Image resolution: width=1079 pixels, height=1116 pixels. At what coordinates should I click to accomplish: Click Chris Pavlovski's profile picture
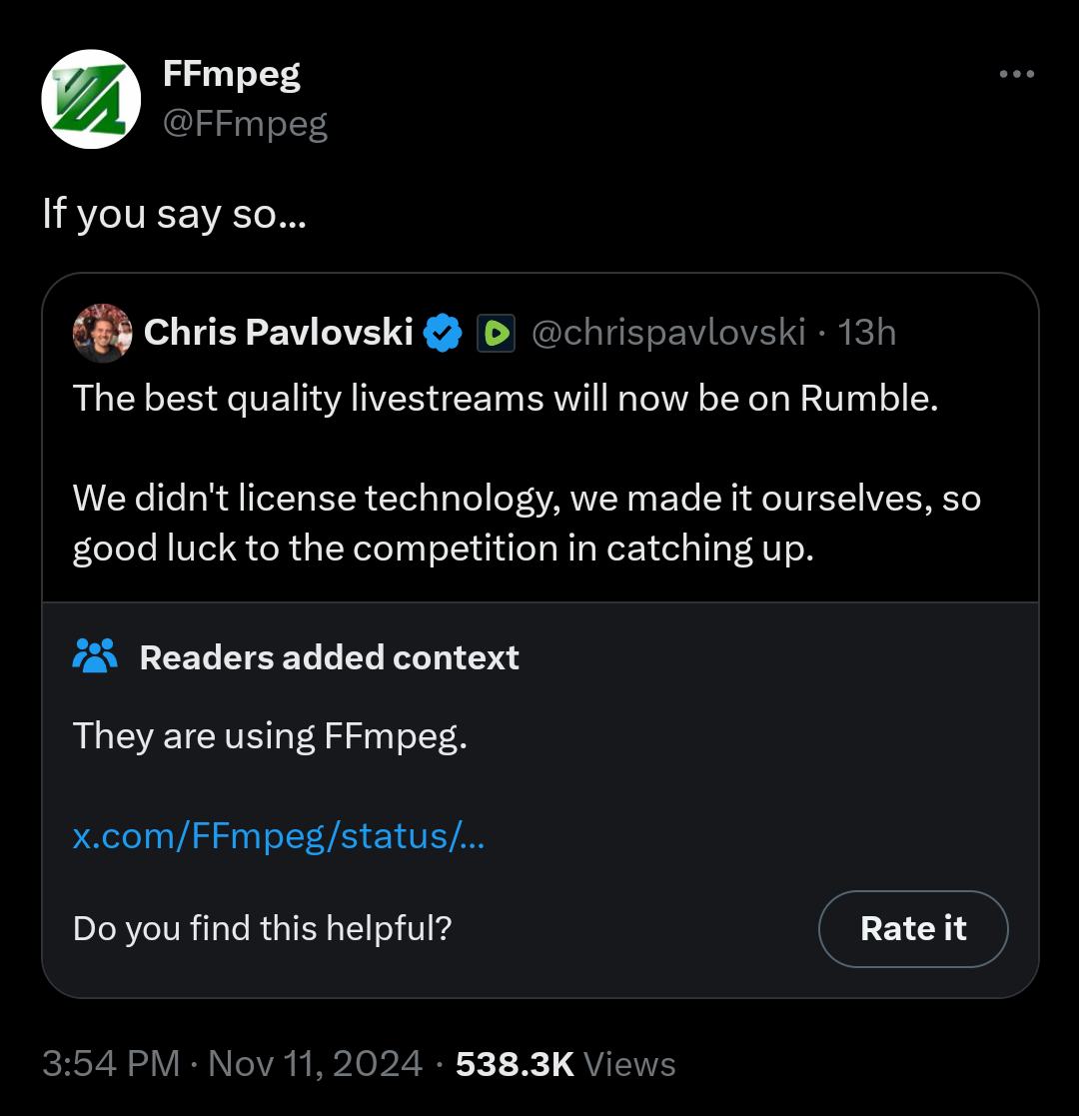102,333
